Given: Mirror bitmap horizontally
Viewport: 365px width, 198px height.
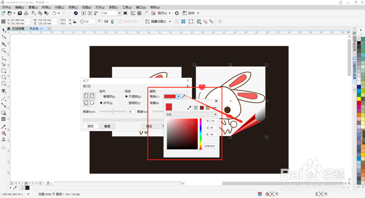Looking at the screenshot, I should coord(106,22).
